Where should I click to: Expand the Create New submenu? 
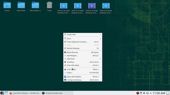[x=83, y=35]
